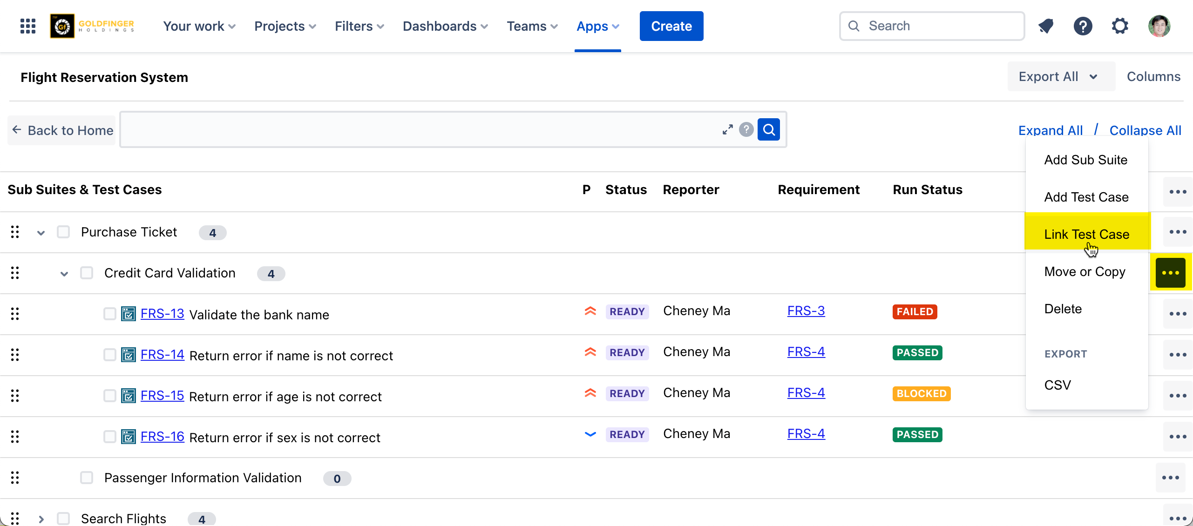Open the notifications icon in the header
1193x526 pixels.
coord(1046,26)
